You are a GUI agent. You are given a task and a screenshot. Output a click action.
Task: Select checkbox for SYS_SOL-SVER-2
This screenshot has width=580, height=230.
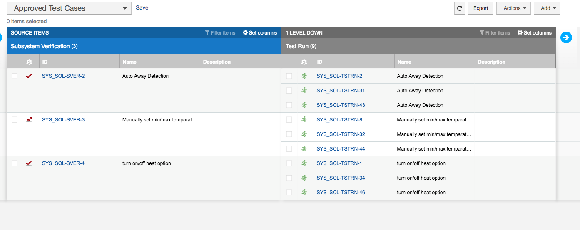[x=15, y=76]
